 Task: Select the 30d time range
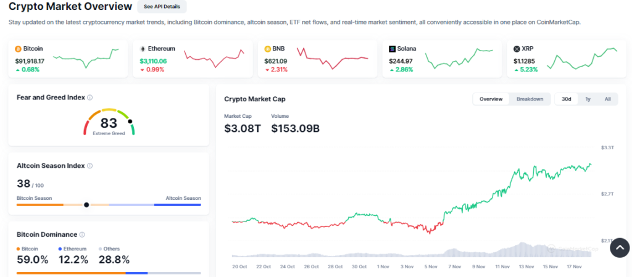(567, 99)
